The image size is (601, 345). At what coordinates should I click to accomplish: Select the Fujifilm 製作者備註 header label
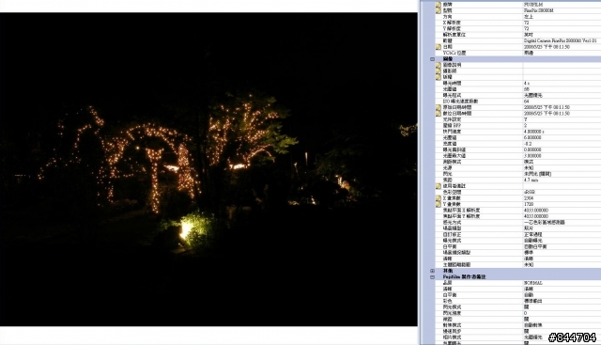point(464,276)
